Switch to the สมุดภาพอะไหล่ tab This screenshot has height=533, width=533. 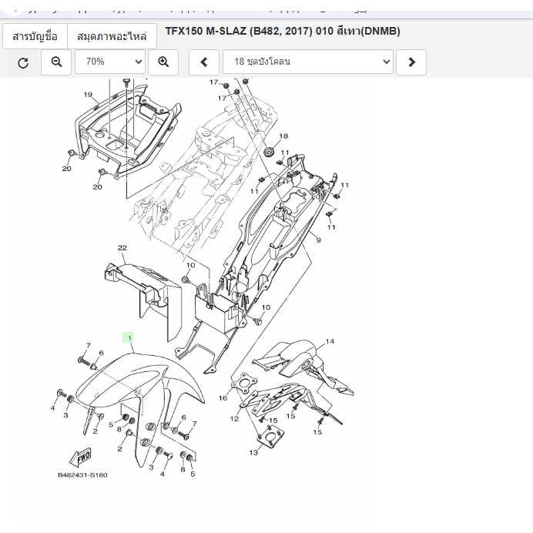coord(112,36)
